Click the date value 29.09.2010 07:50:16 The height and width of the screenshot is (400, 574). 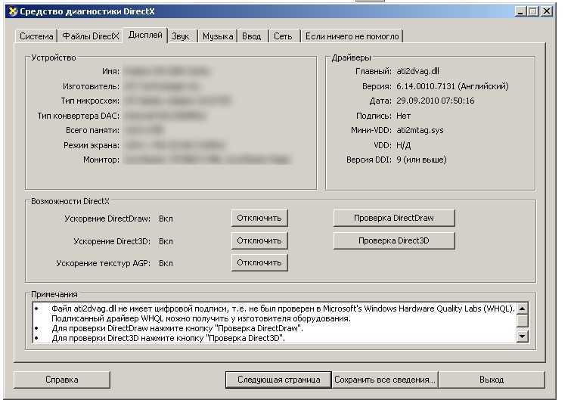click(436, 101)
